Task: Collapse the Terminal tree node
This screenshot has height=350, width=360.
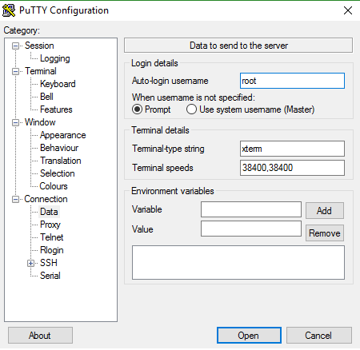Action: 16,72
